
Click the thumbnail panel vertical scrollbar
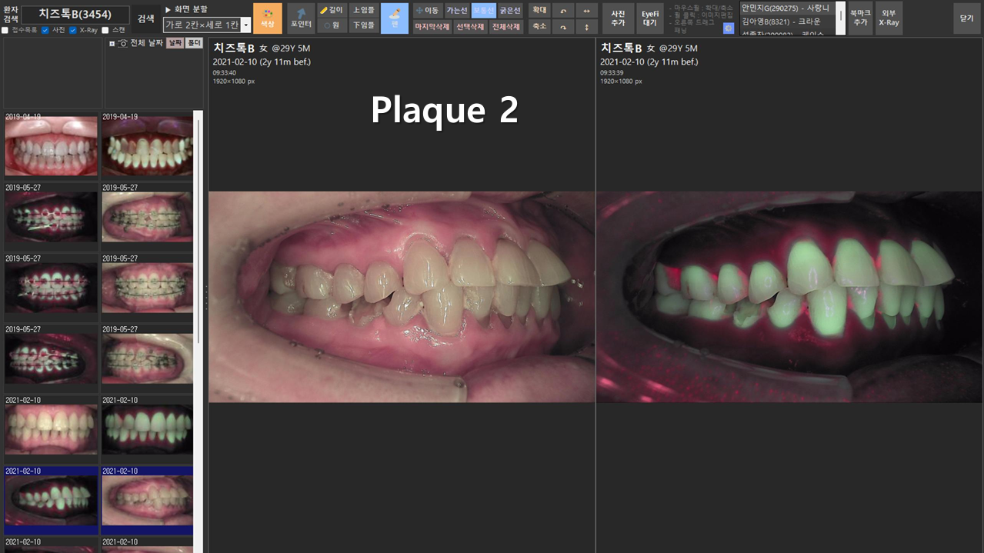(198, 331)
